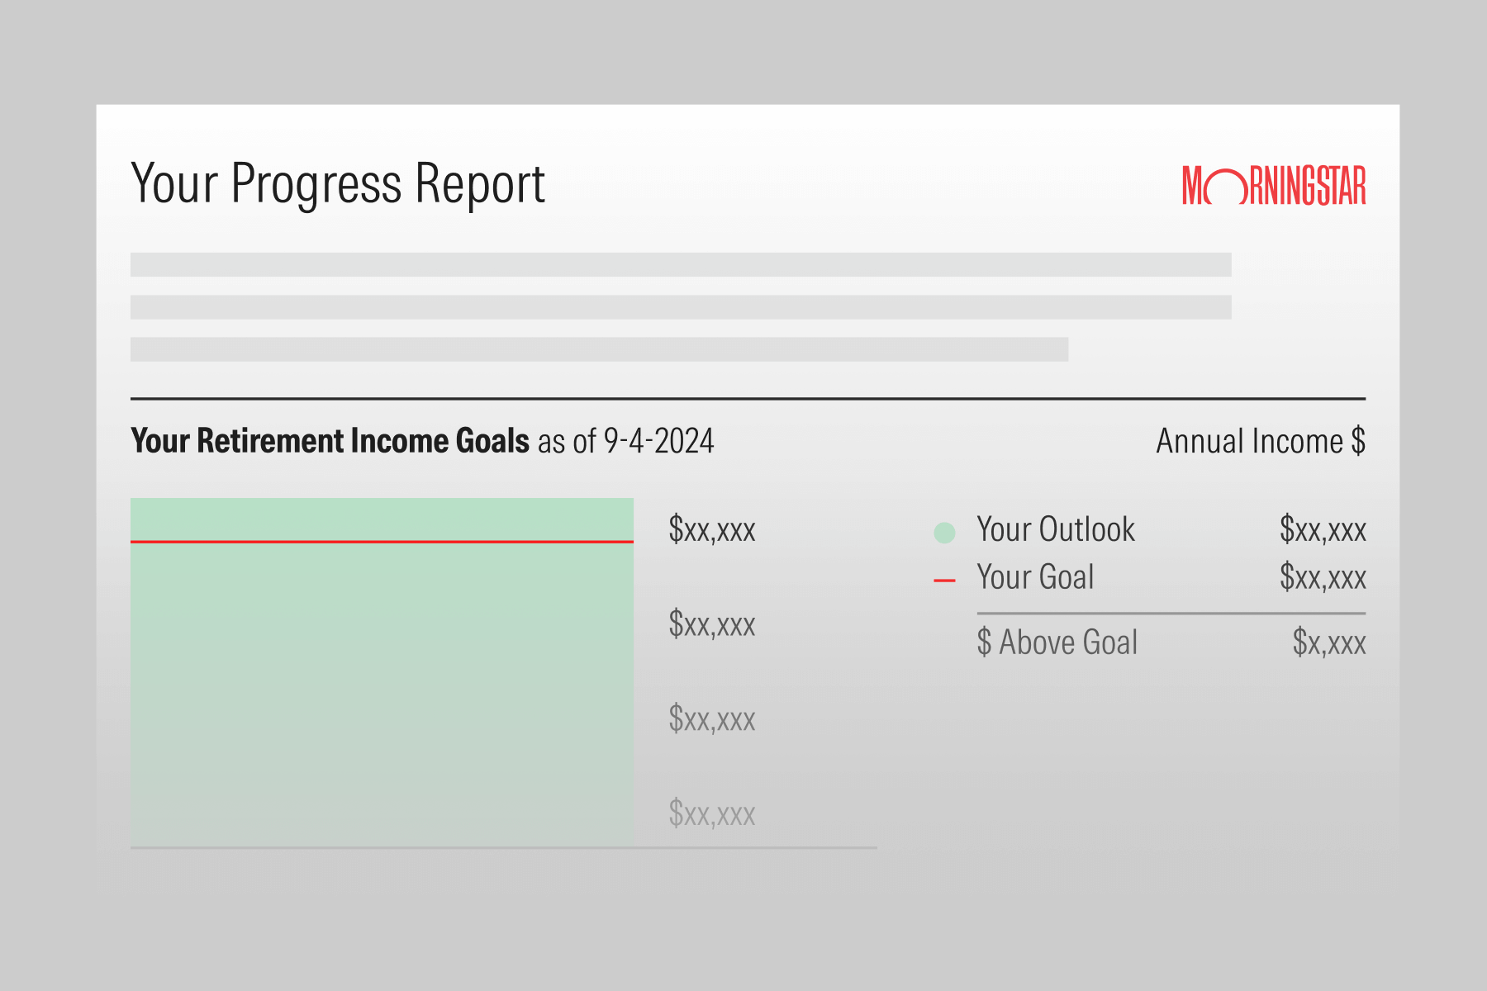Screen dimensions: 1487x991
Task: Click the first gray placeholder text bar
Action: pos(681,265)
